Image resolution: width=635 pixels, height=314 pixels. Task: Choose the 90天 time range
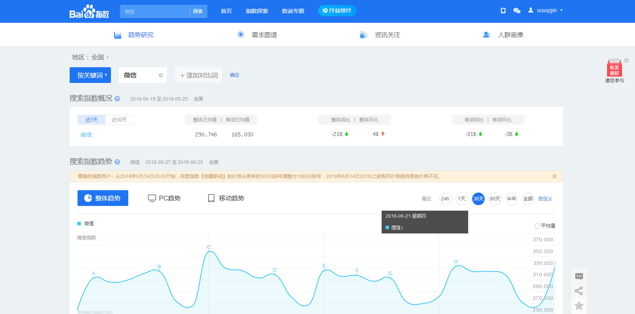pyautogui.click(x=495, y=199)
